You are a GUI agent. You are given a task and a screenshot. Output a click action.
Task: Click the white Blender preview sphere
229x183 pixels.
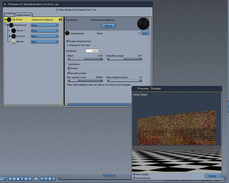[14, 41]
